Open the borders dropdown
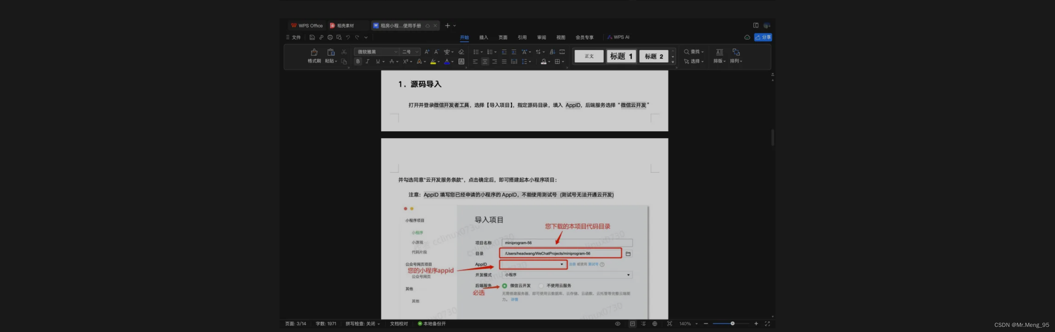This screenshot has height=332, width=1055. [563, 62]
